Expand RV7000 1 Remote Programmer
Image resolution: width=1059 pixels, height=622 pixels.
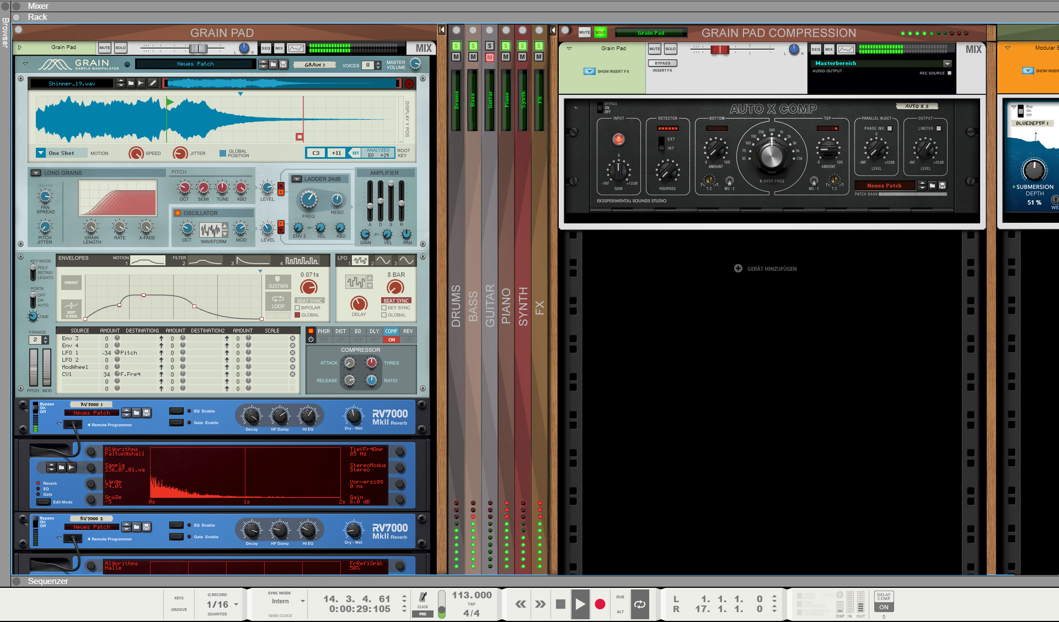(59, 424)
